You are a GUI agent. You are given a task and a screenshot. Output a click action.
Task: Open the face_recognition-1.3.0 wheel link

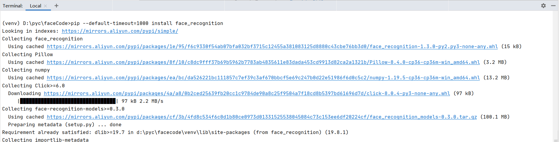point(272,47)
